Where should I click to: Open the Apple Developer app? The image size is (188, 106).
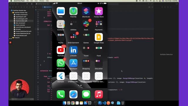coord(73,63)
